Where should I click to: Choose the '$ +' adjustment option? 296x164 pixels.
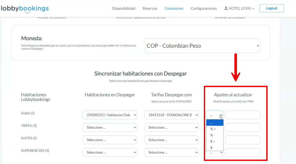point(215,141)
